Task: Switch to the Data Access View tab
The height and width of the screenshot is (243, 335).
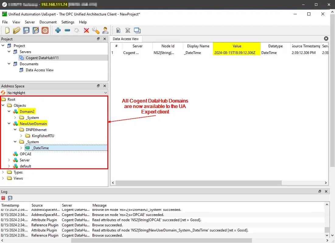Action: (126, 39)
